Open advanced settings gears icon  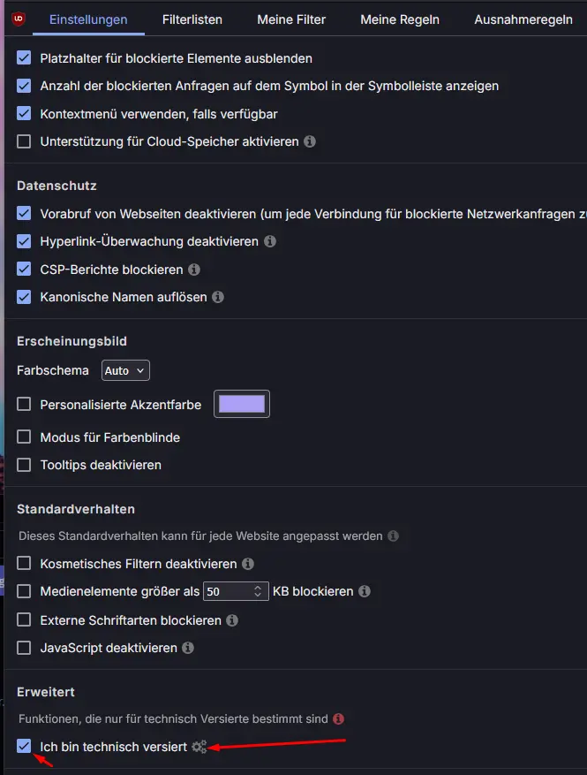pos(199,747)
